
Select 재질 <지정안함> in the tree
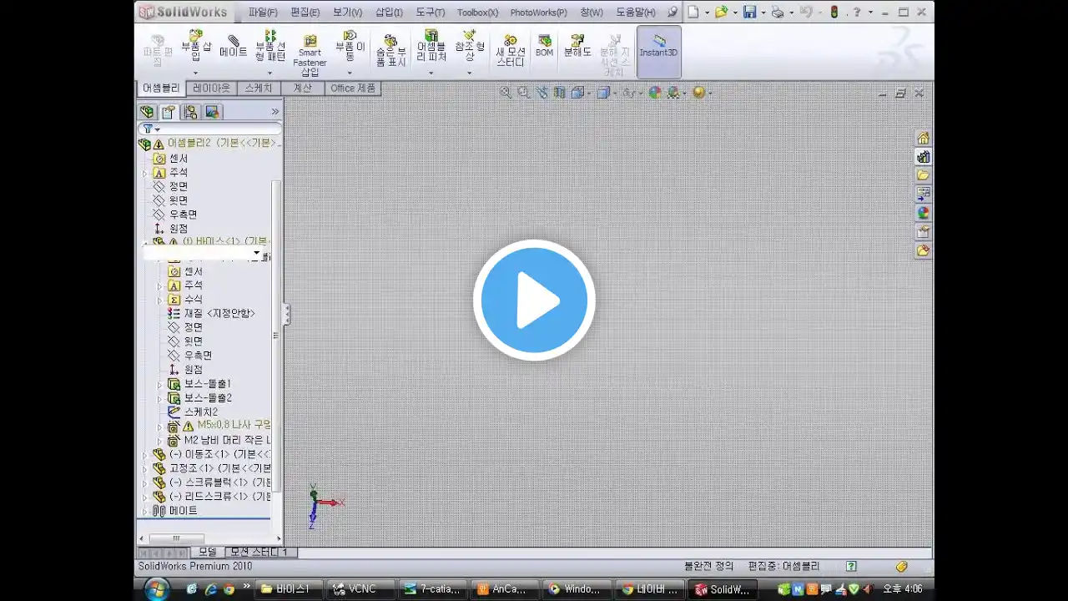(211, 314)
